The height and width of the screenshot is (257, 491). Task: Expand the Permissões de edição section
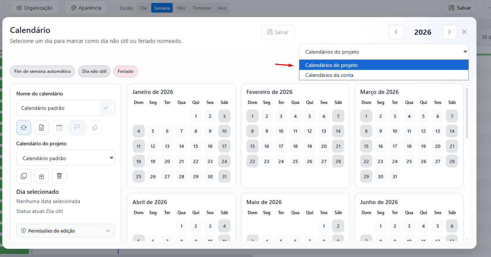(66, 231)
